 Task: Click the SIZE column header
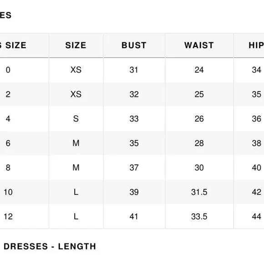coord(76,46)
